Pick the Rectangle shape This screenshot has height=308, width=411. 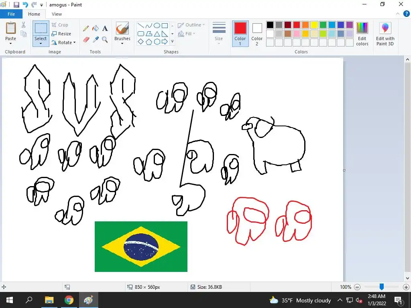(165, 25)
